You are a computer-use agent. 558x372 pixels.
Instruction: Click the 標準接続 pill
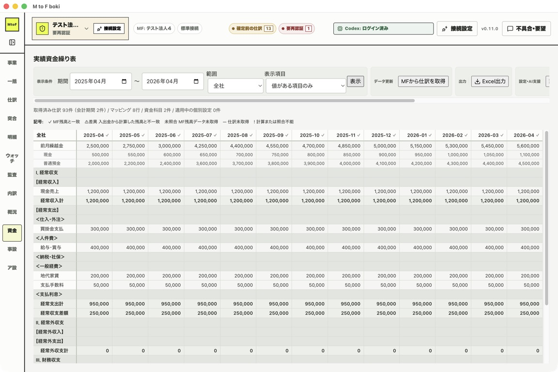click(x=190, y=29)
